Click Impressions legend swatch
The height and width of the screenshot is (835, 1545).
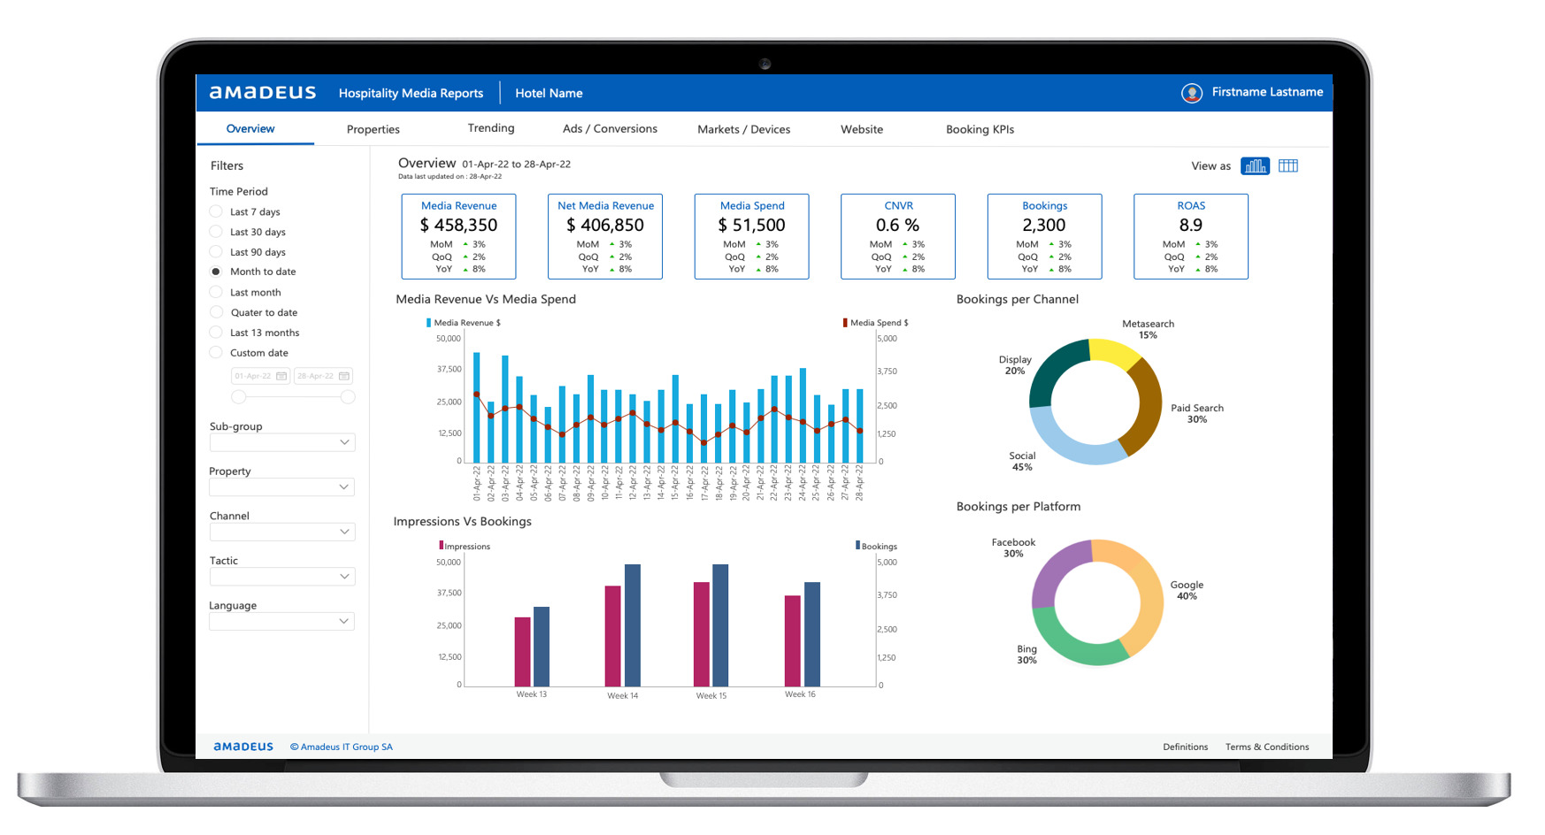pos(442,546)
